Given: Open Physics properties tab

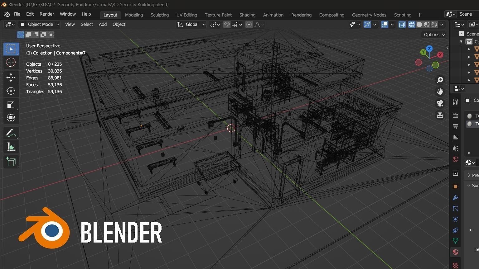Looking at the screenshot, I should point(455,219).
